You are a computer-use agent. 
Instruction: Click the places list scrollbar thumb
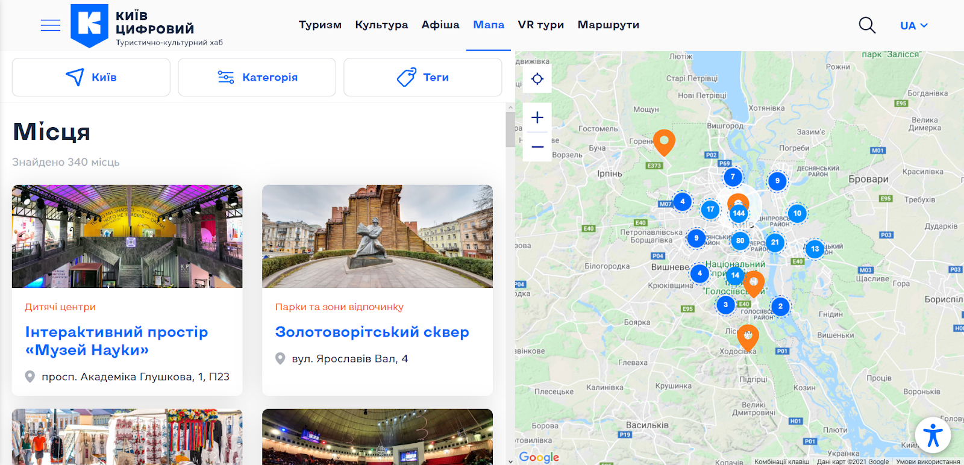click(510, 128)
